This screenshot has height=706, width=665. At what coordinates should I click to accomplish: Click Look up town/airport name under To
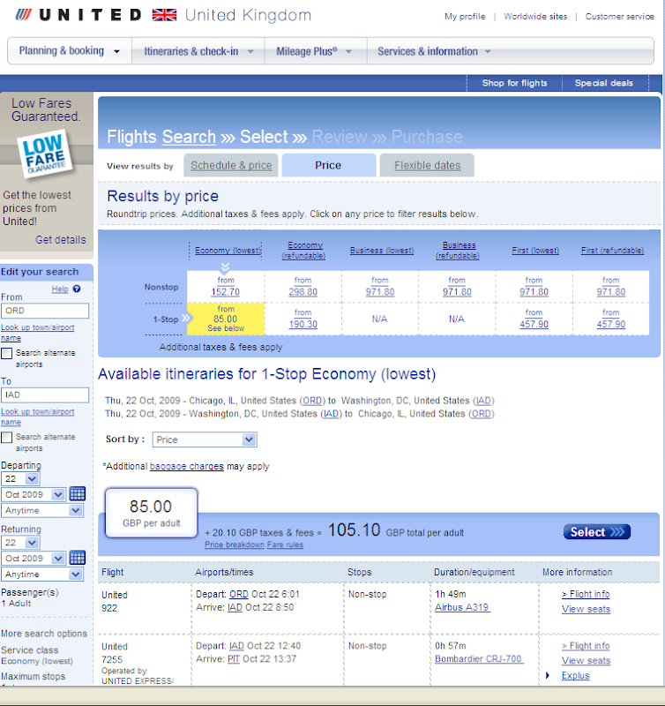coord(37,417)
